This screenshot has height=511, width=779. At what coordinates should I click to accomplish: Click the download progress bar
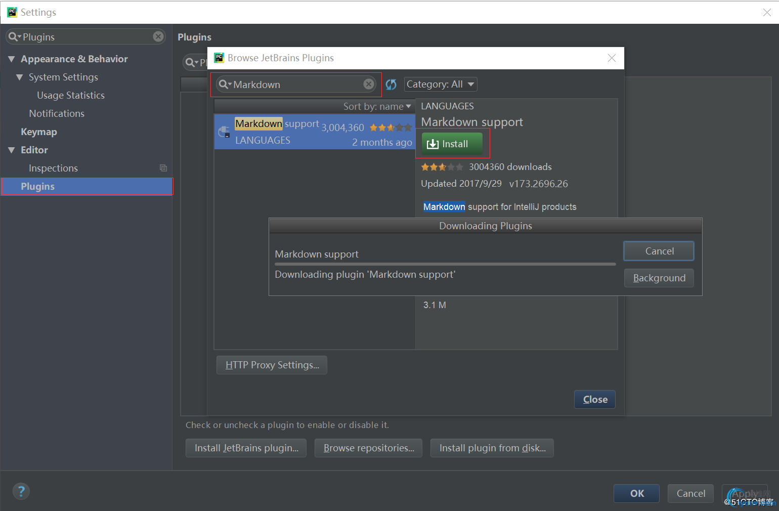tap(445, 264)
